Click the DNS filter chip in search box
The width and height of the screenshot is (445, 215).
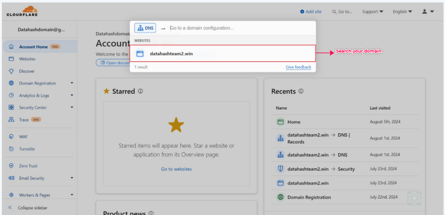pos(145,28)
